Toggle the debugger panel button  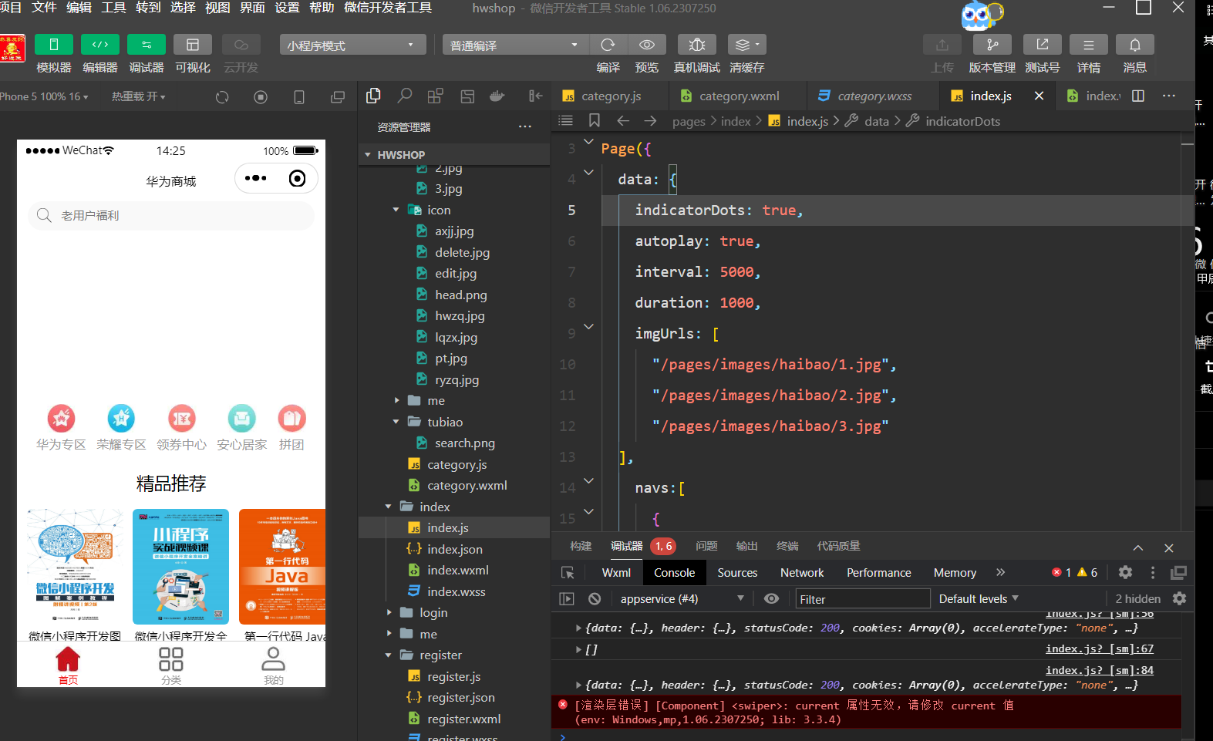tap(147, 45)
